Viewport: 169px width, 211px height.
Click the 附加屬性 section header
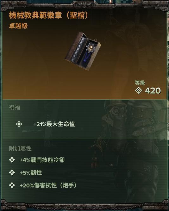pos(20,149)
